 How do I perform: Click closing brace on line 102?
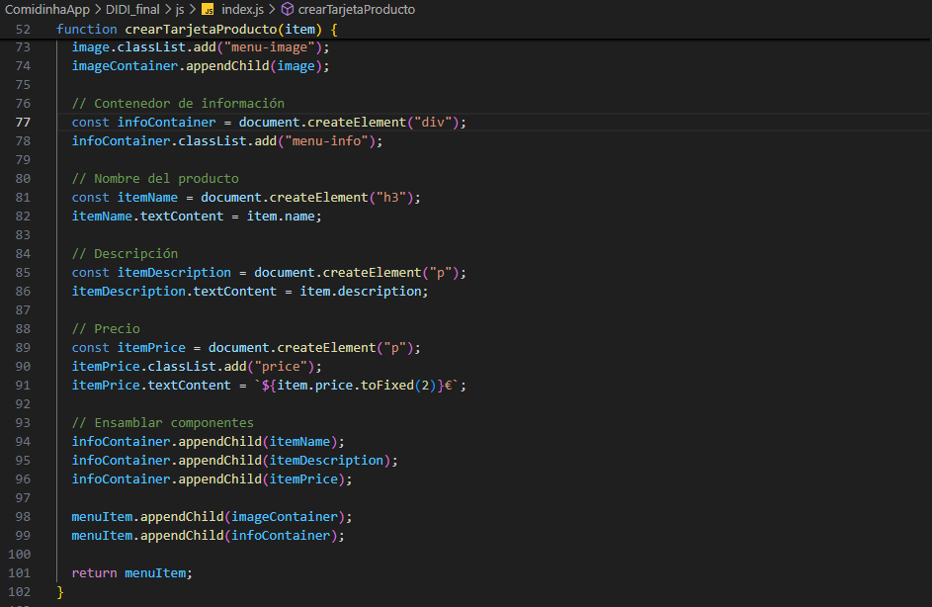point(60,592)
